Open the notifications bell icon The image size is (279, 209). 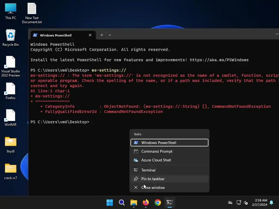coord(271,202)
